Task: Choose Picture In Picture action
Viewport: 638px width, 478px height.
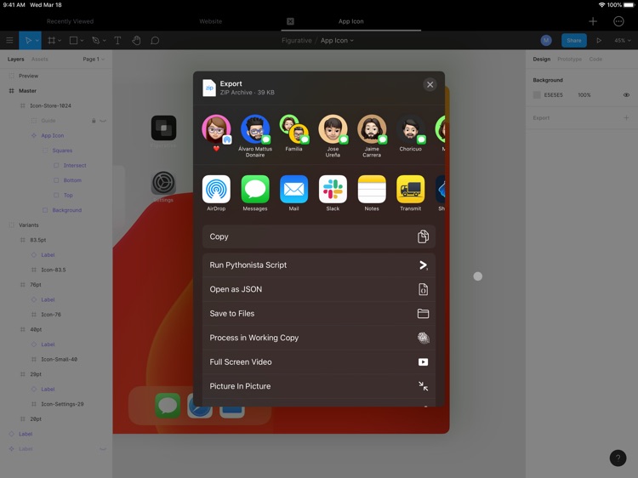Action: coord(319,386)
